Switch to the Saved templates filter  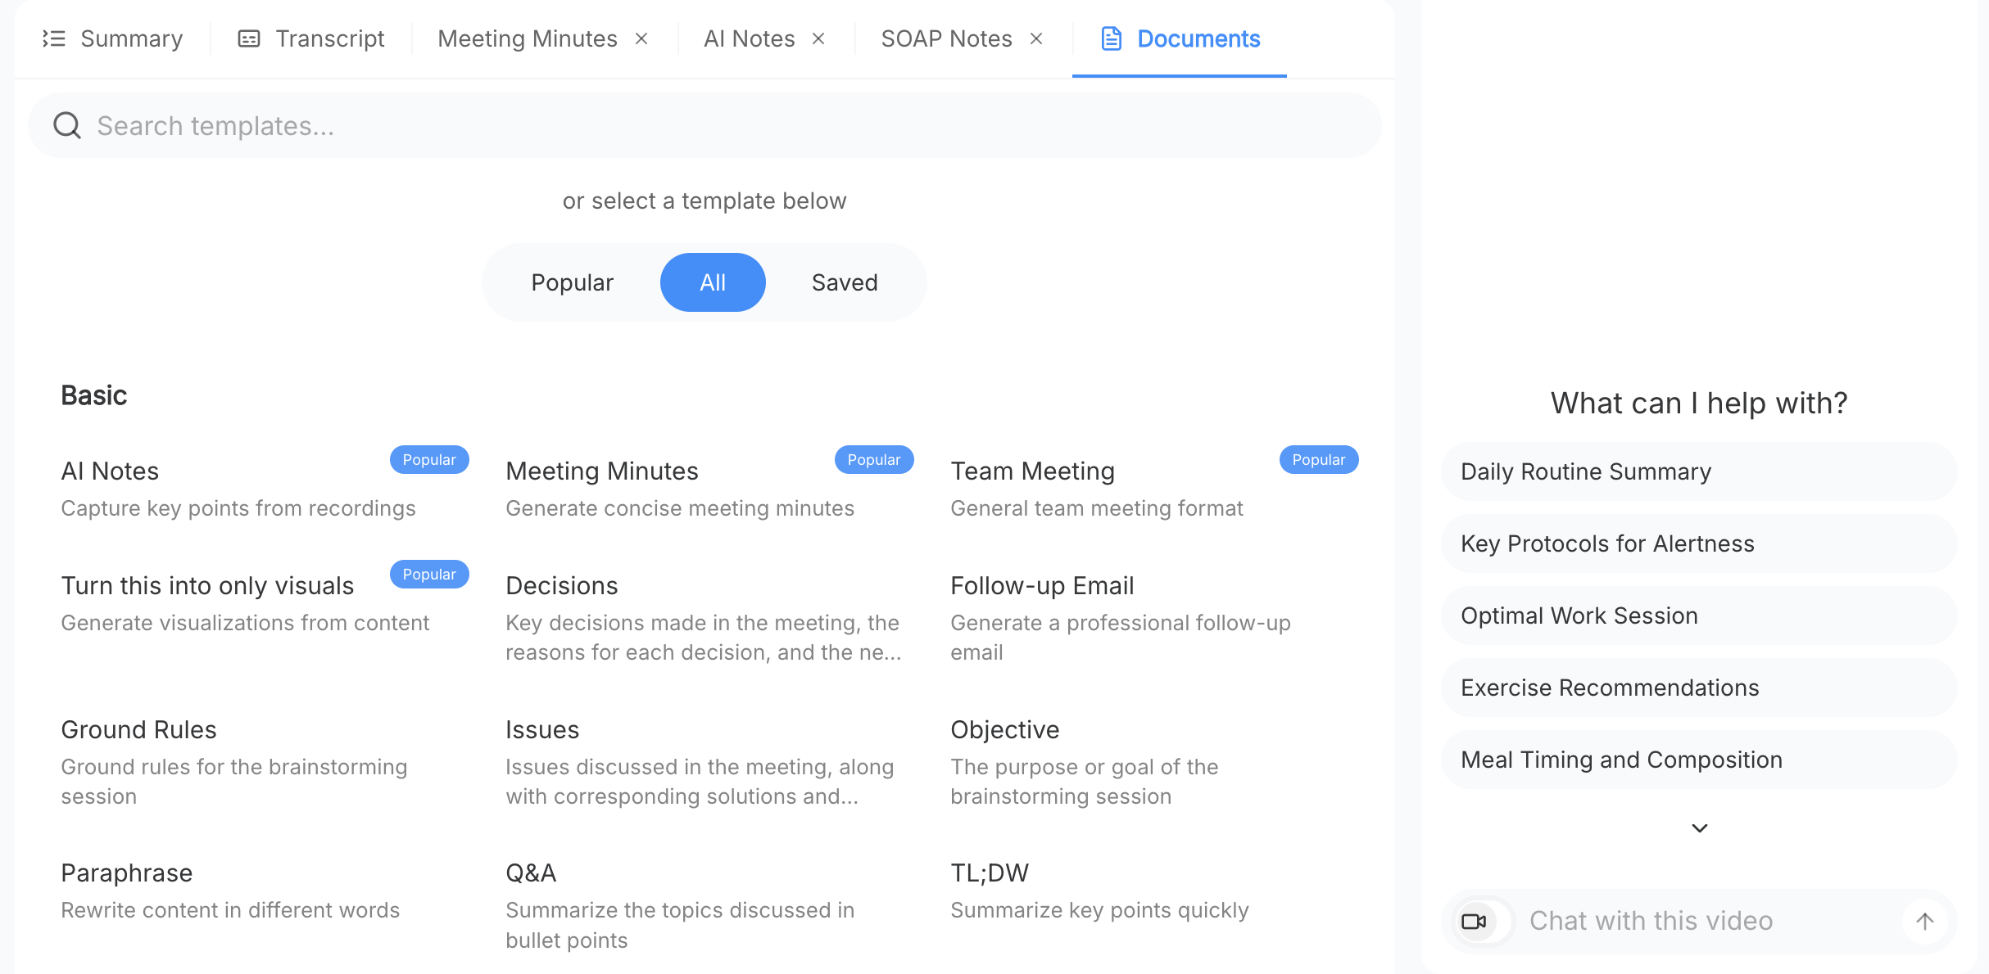[845, 282]
